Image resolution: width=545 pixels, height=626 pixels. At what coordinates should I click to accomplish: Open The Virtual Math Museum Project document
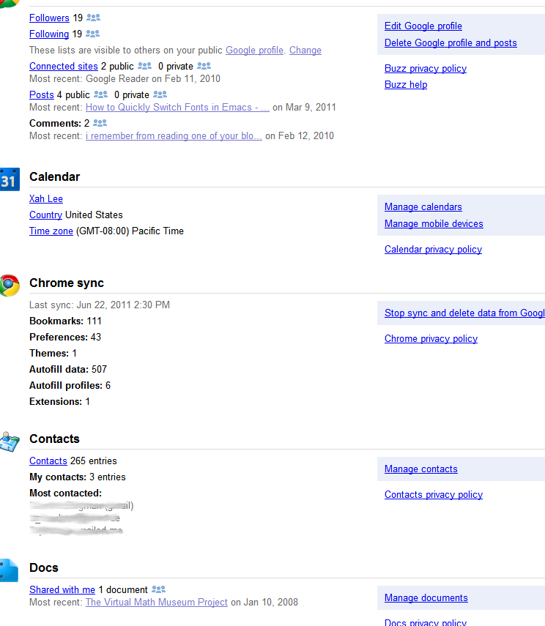click(x=157, y=602)
